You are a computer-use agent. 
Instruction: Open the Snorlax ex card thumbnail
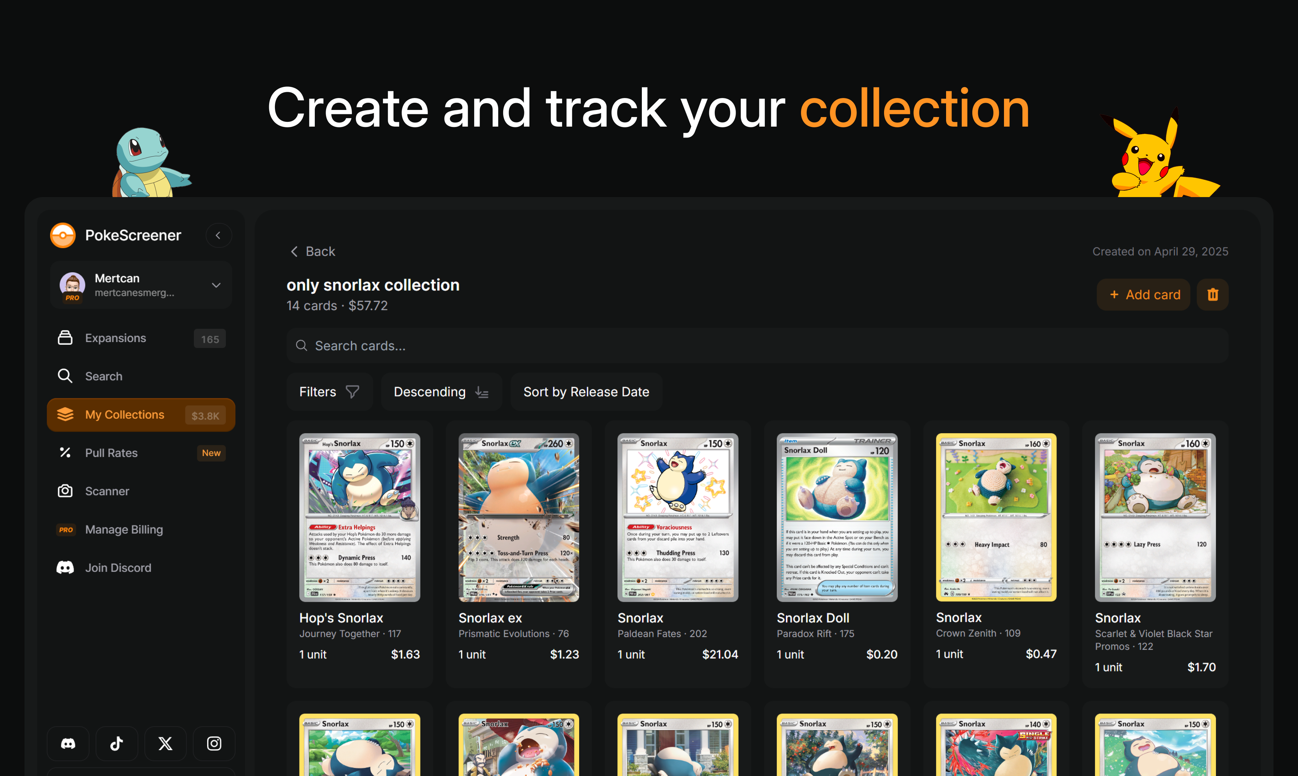pos(519,517)
